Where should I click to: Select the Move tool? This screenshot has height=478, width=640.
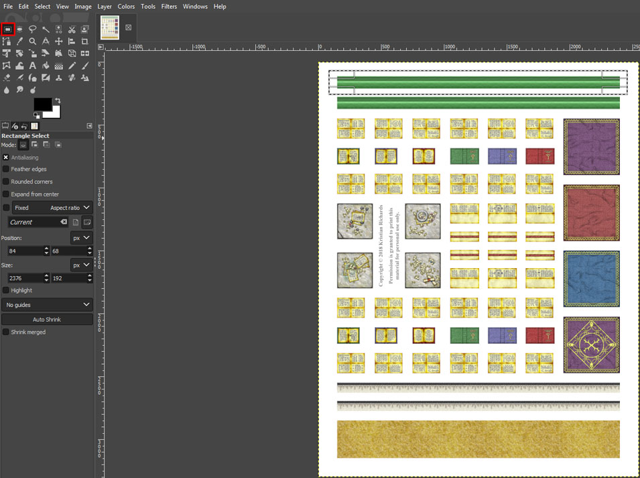pyautogui.click(x=59, y=41)
